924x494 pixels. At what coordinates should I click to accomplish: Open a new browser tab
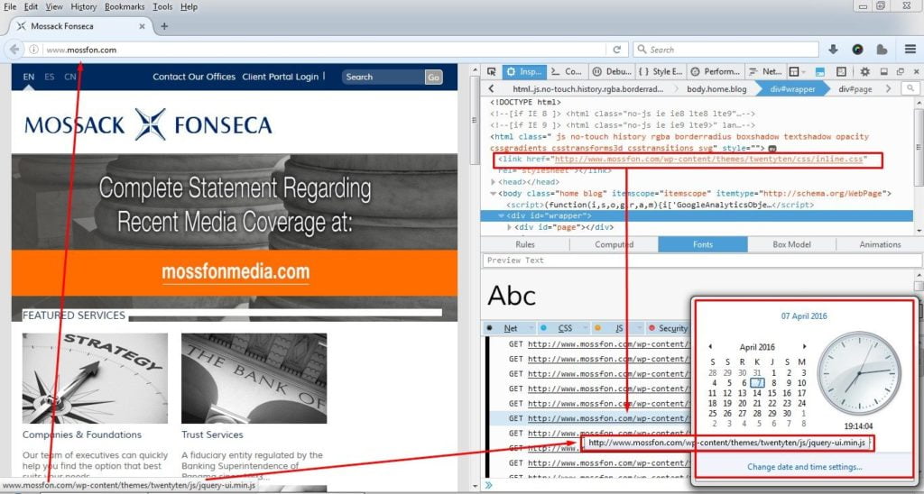pos(164,26)
